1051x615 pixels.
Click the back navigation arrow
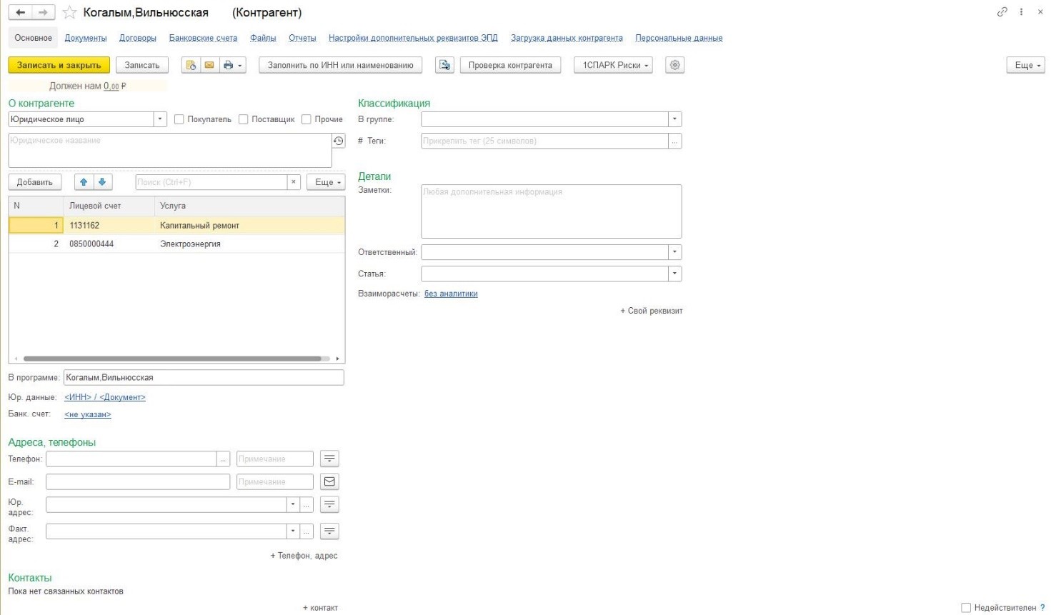pyautogui.click(x=21, y=13)
